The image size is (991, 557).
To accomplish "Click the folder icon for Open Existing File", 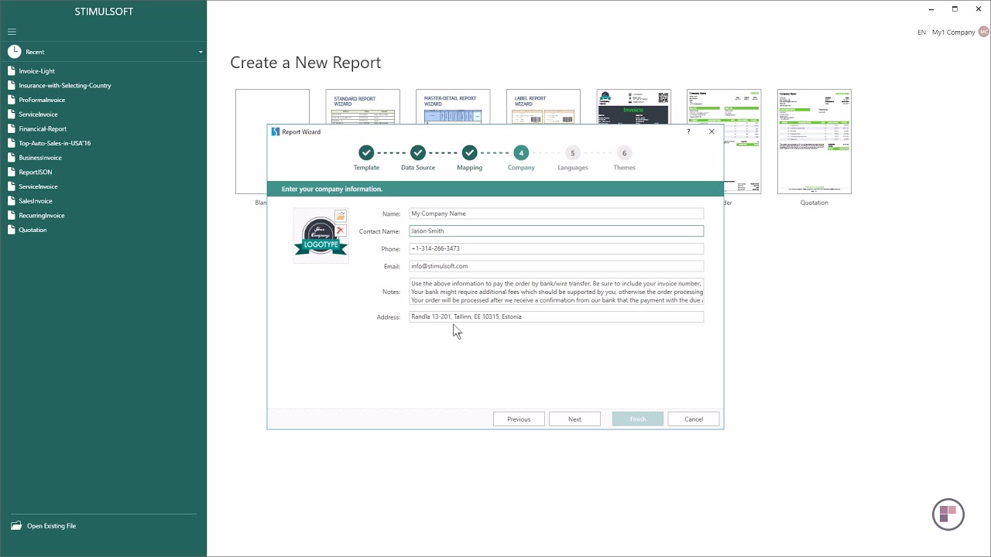I will click(16, 526).
